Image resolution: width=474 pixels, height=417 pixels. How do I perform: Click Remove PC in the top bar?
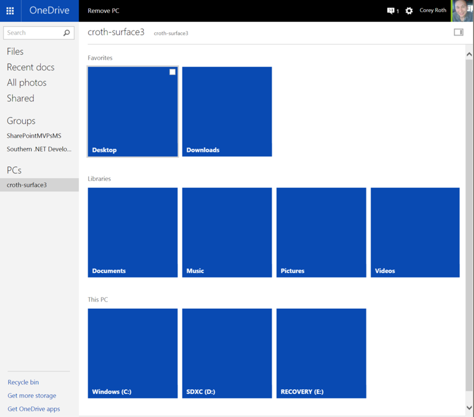point(103,11)
